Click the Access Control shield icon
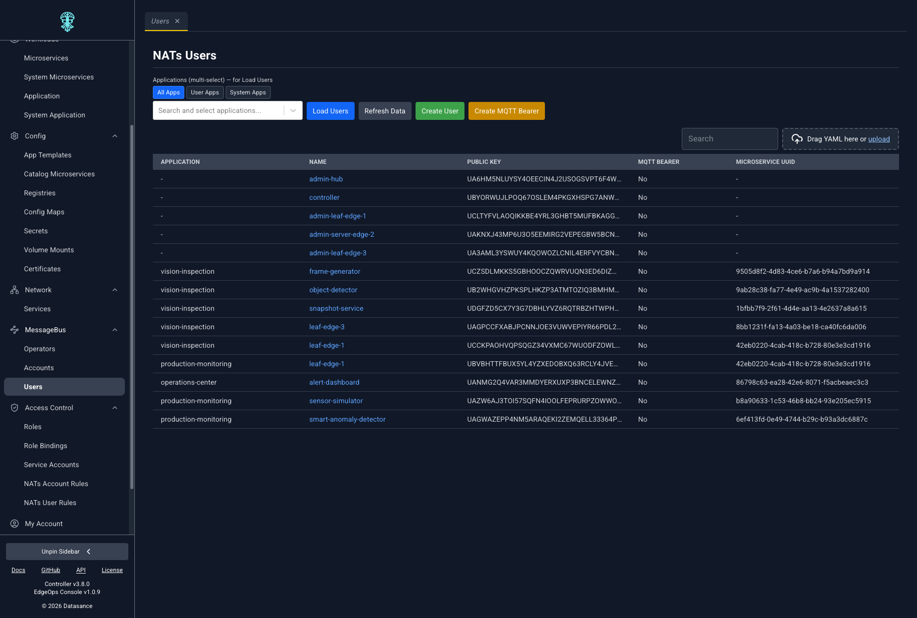 14,408
